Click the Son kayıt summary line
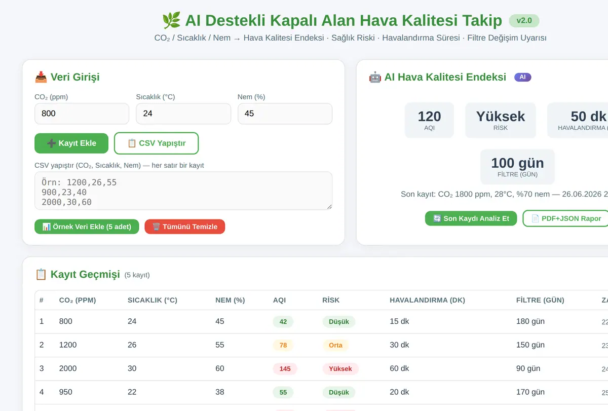 (504, 194)
